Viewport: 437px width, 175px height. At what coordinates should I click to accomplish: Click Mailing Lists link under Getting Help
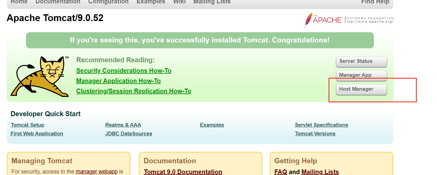click(x=320, y=172)
